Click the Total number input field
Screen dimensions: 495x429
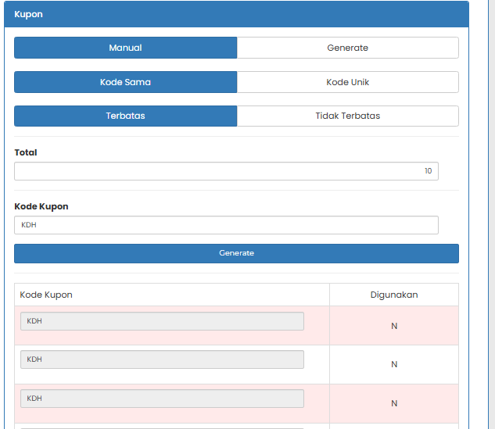226,171
